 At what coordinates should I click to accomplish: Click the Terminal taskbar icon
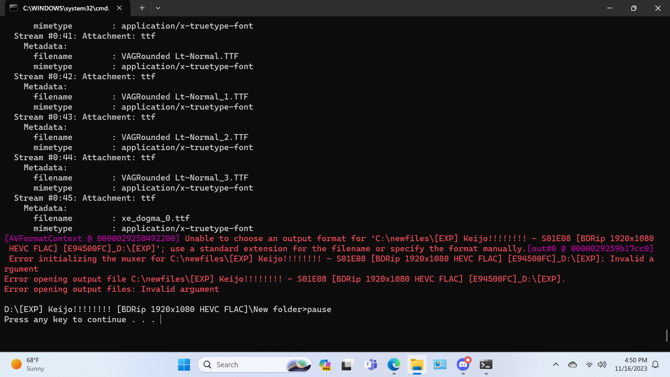pyautogui.click(x=486, y=364)
